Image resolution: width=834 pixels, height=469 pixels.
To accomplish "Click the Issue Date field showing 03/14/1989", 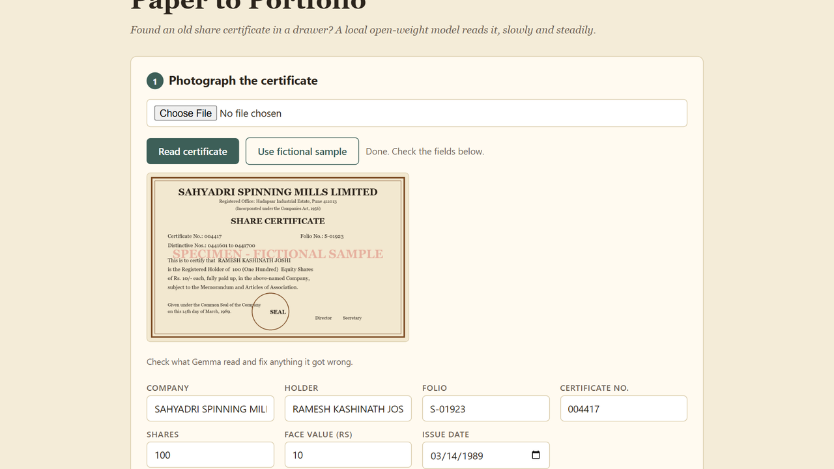I will [x=486, y=455].
